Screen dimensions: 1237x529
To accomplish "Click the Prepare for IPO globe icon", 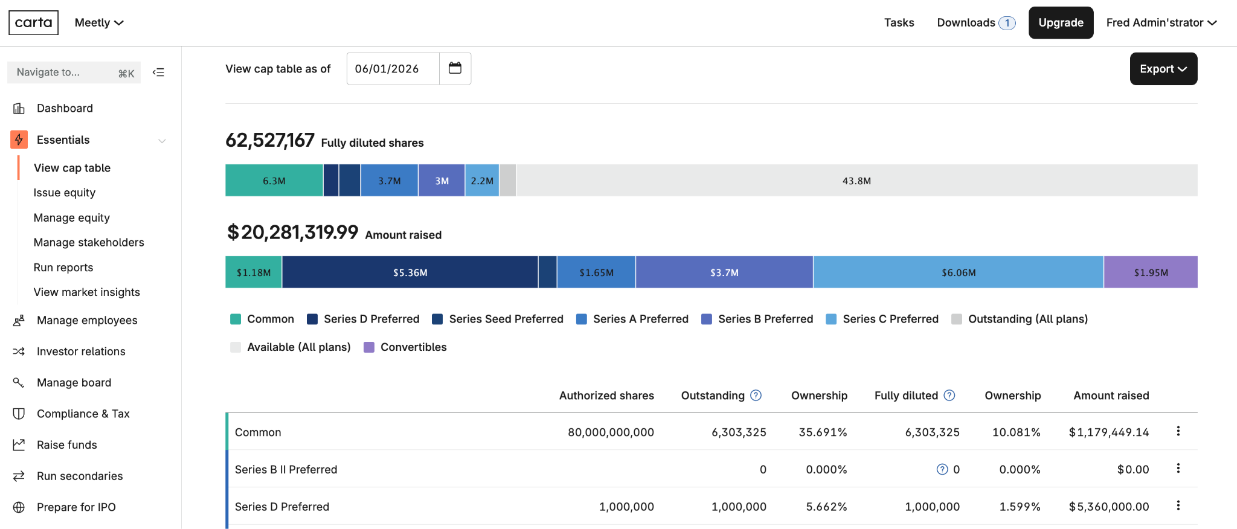I will (19, 507).
